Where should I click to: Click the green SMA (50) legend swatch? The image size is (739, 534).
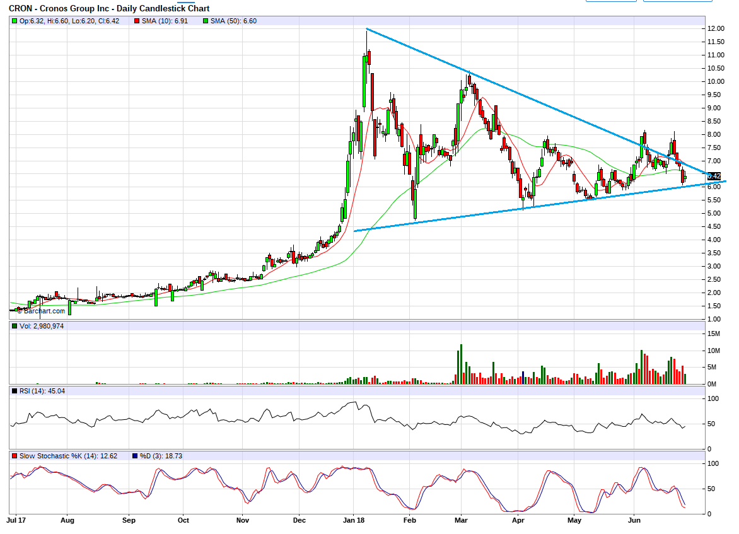pyautogui.click(x=206, y=21)
